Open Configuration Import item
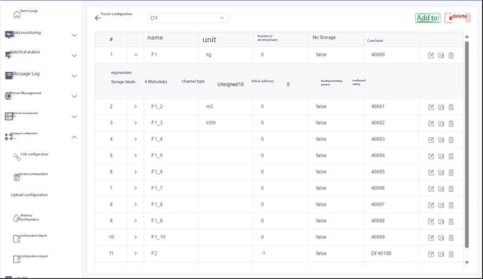Viewport: 483px width, 279px height. pyautogui.click(x=34, y=256)
